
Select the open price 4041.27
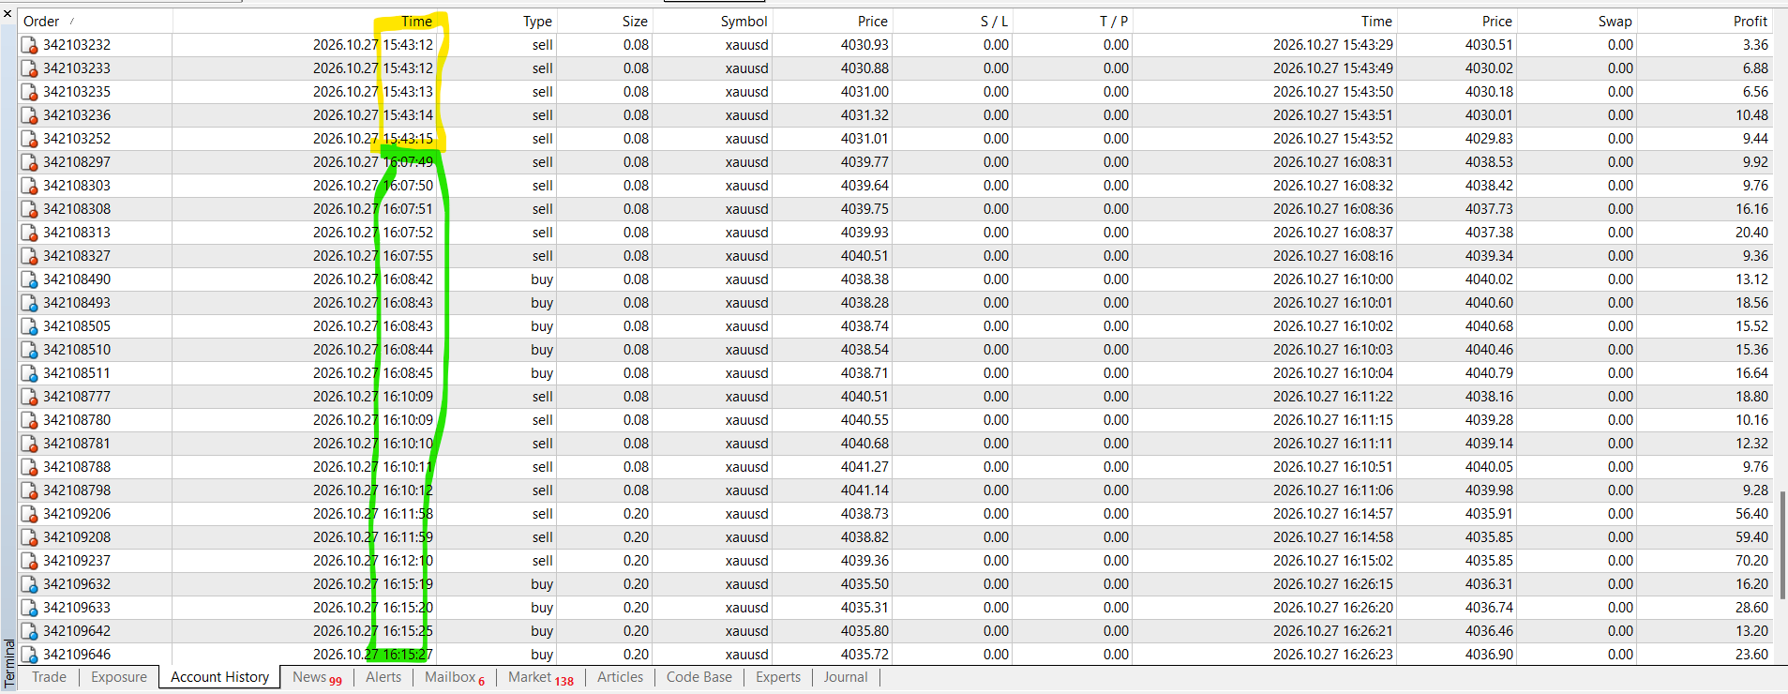(x=864, y=467)
